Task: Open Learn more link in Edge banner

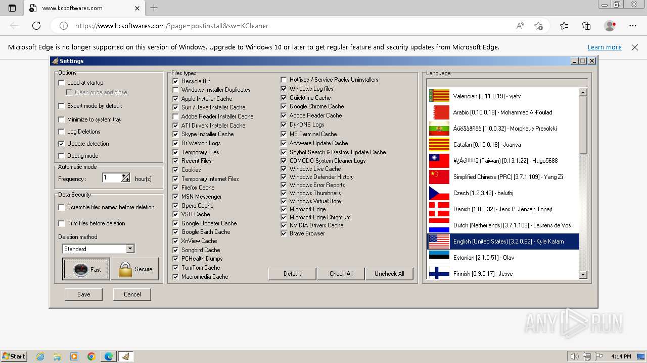Action: (x=605, y=47)
